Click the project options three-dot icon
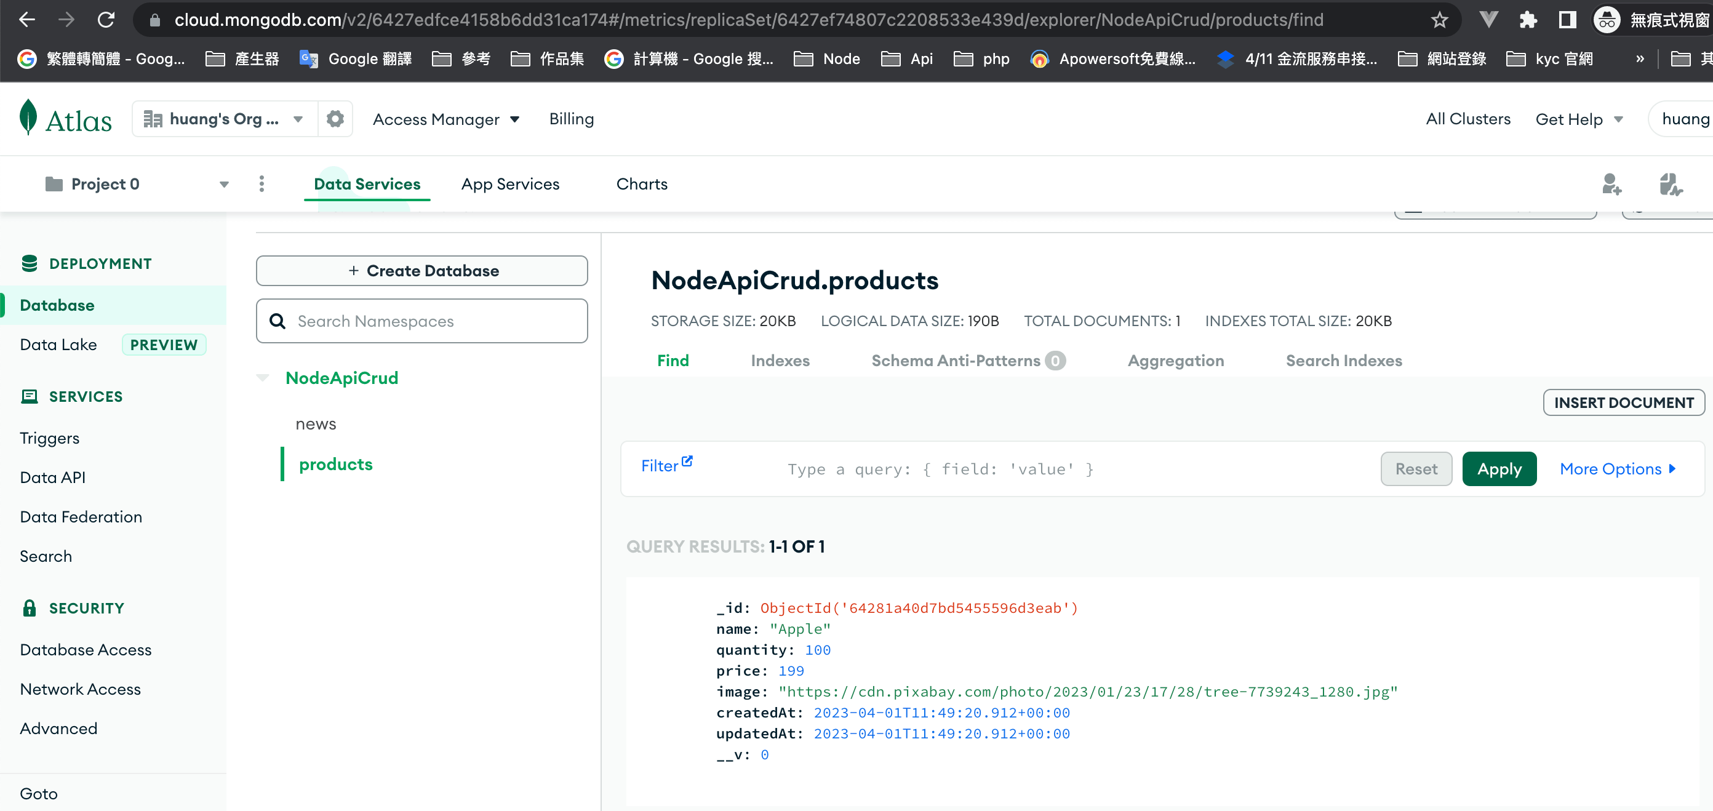The height and width of the screenshot is (811, 1713). [x=262, y=184]
